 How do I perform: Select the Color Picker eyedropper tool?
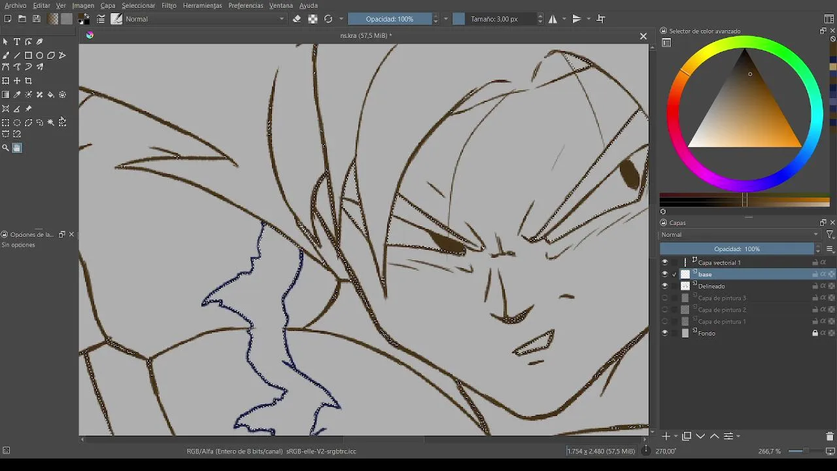click(x=17, y=95)
